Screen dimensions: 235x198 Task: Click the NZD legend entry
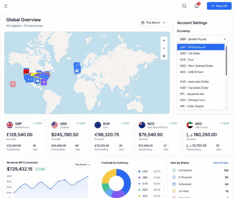(149, 190)
